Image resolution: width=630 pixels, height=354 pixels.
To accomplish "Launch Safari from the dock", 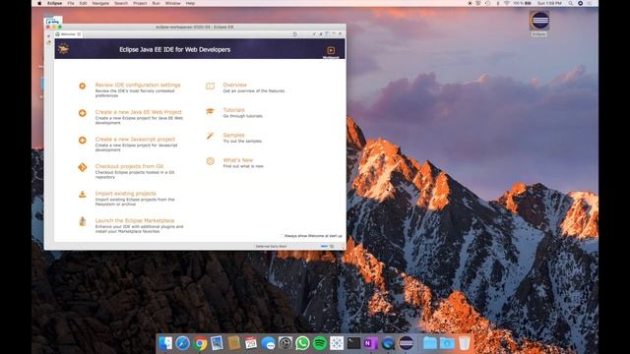I will (182, 343).
